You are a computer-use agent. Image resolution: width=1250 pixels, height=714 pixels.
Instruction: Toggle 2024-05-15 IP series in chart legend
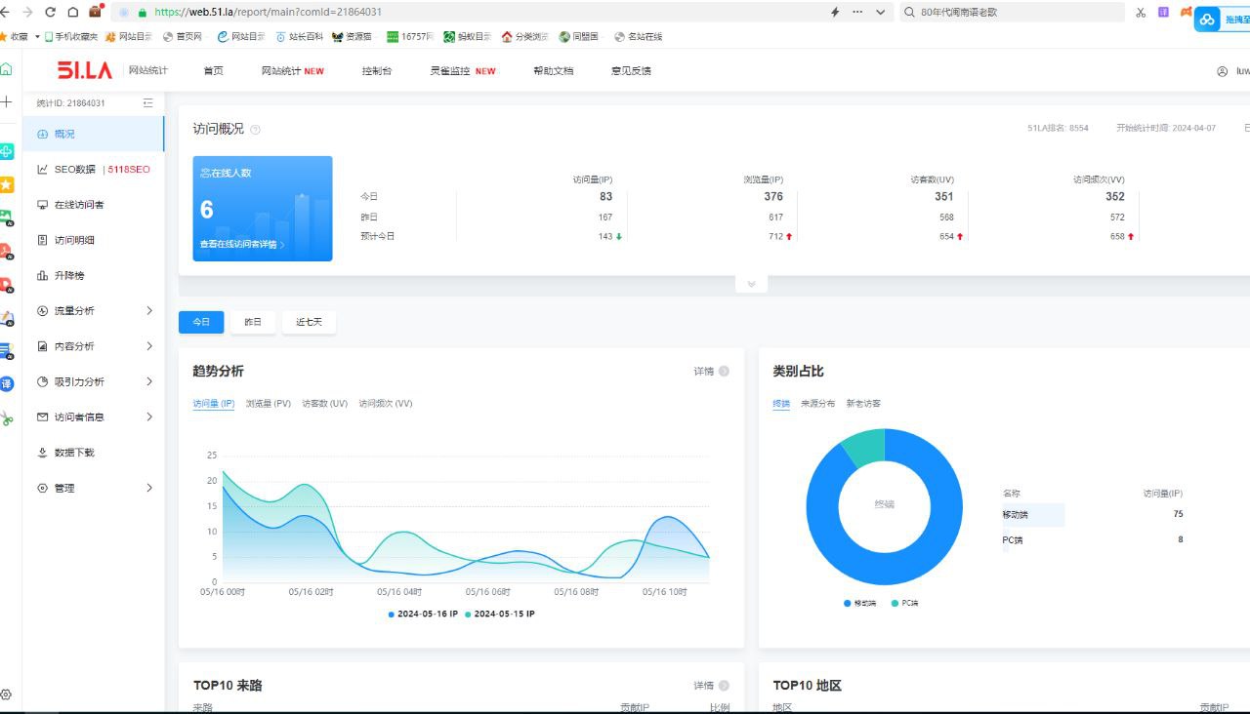[x=499, y=614]
